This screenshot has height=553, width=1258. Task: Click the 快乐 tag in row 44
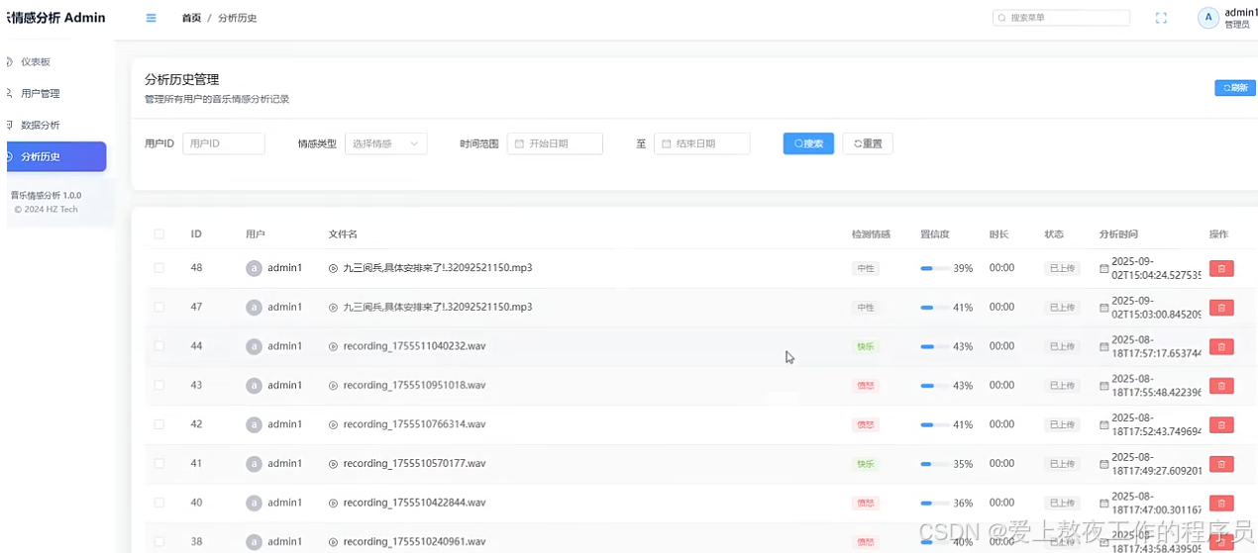[866, 346]
